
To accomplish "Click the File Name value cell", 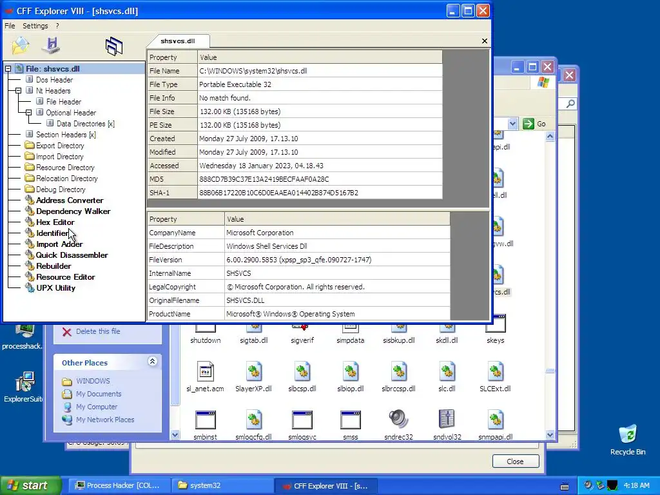I will (320, 71).
